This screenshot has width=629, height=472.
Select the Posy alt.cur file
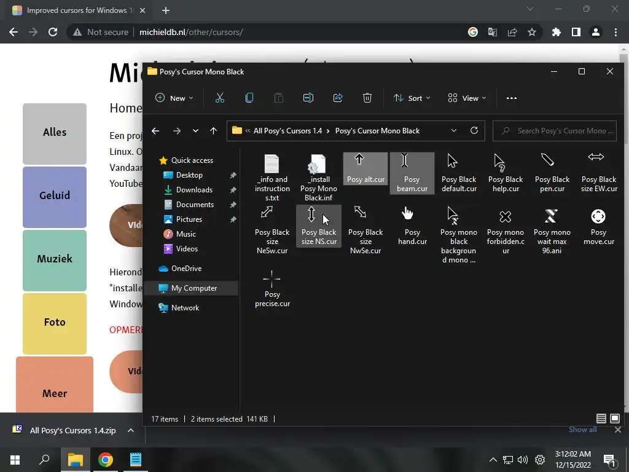click(x=365, y=168)
